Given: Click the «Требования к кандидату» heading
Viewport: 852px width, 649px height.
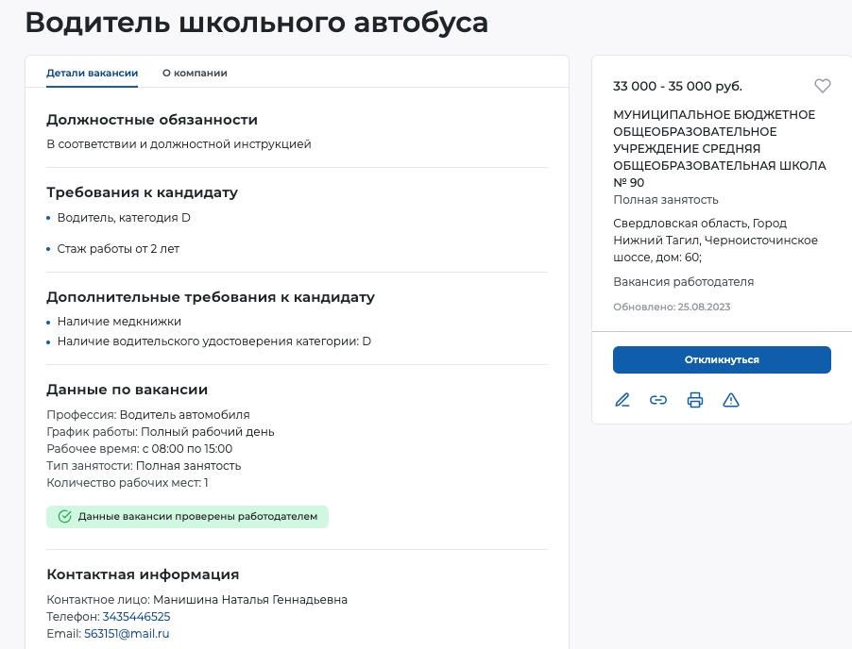Looking at the screenshot, I should pos(142,192).
